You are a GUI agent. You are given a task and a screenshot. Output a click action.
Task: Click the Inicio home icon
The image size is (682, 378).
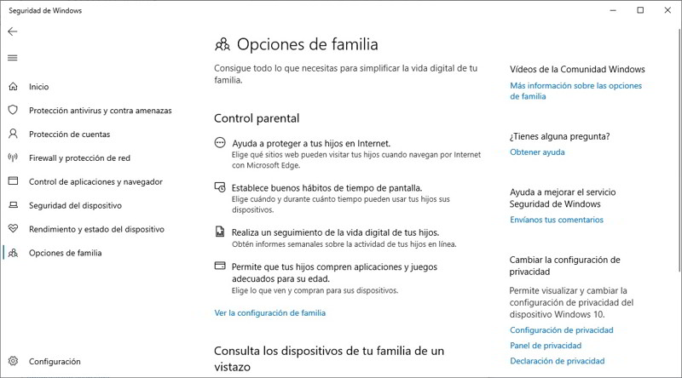pyautogui.click(x=13, y=87)
